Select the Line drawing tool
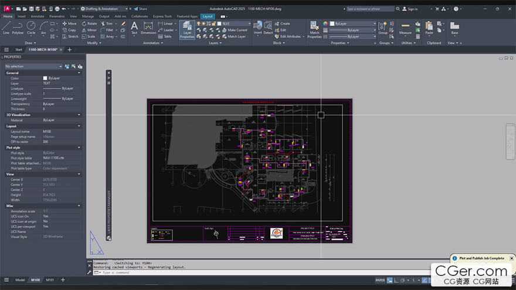 [x=6, y=27]
